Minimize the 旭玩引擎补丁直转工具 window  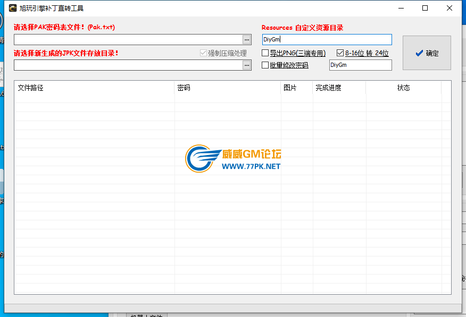(x=400, y=8)
